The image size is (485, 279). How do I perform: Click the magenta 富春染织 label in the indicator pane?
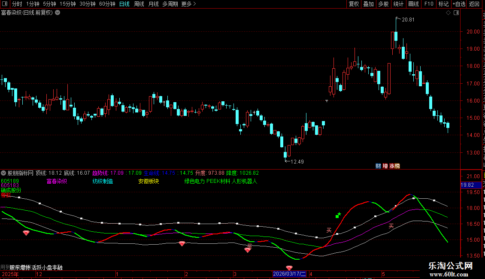coord(57,181)
